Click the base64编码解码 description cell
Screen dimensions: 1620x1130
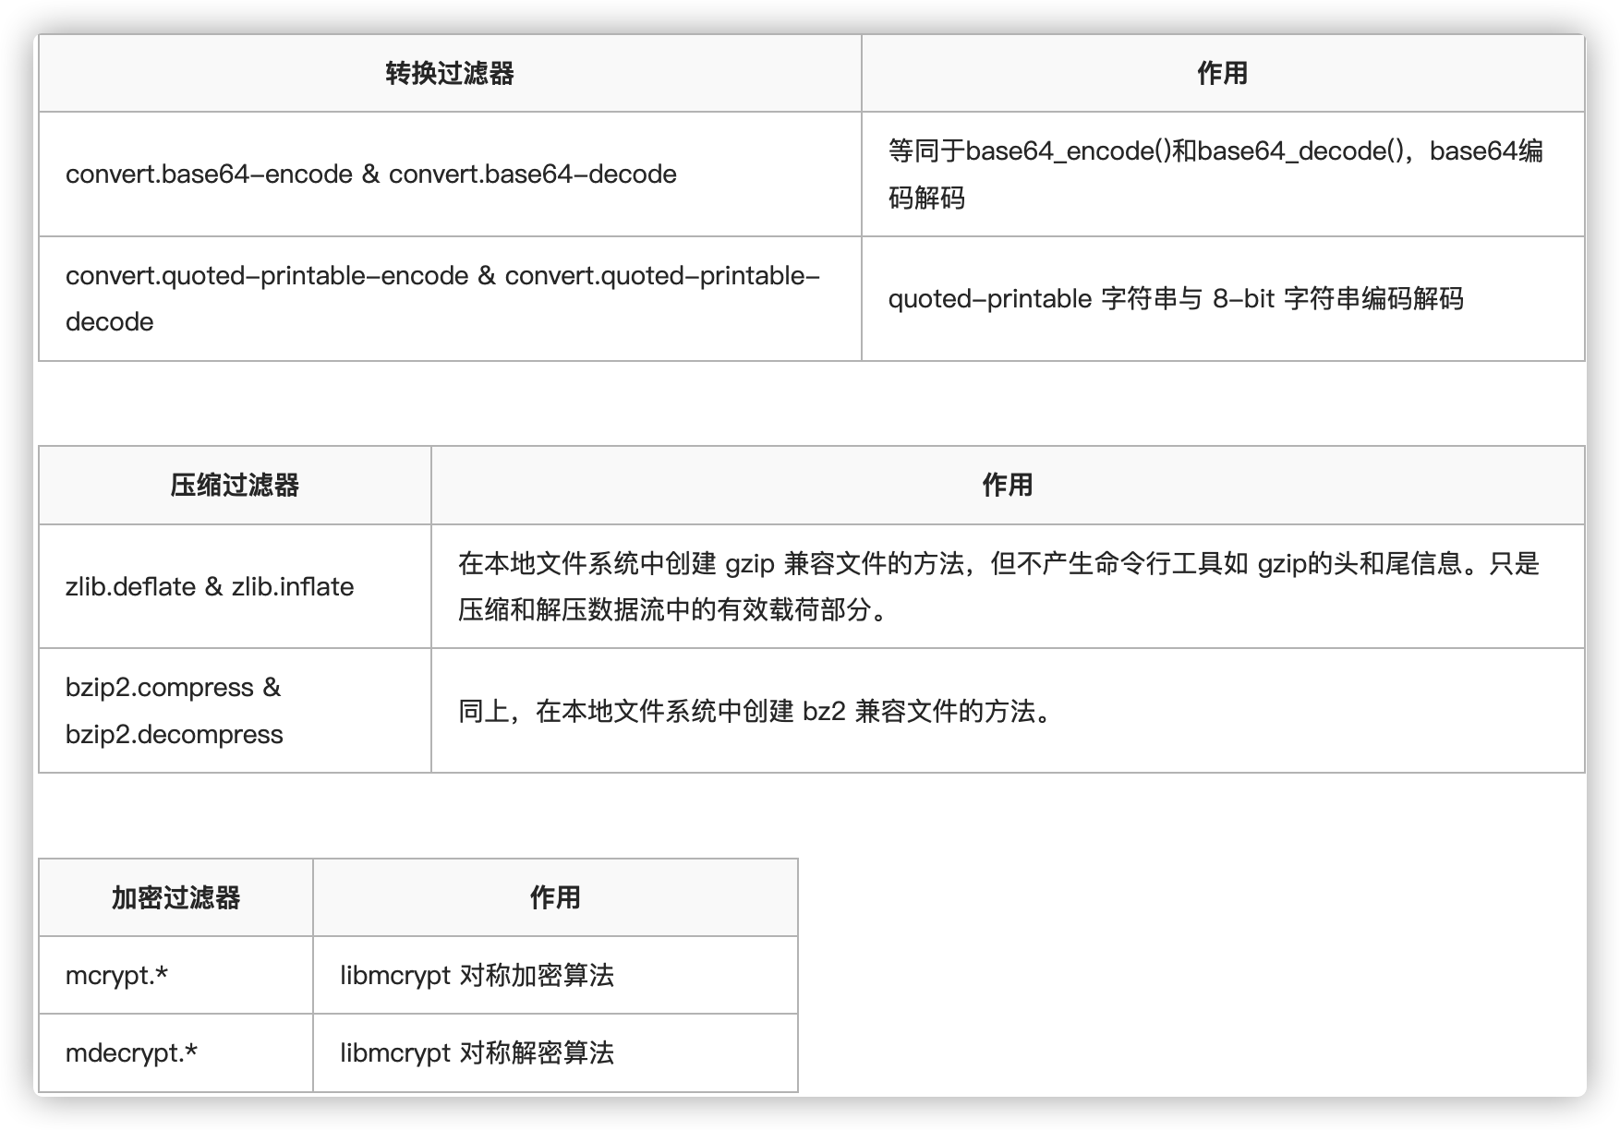click(x=1223, y=174)
